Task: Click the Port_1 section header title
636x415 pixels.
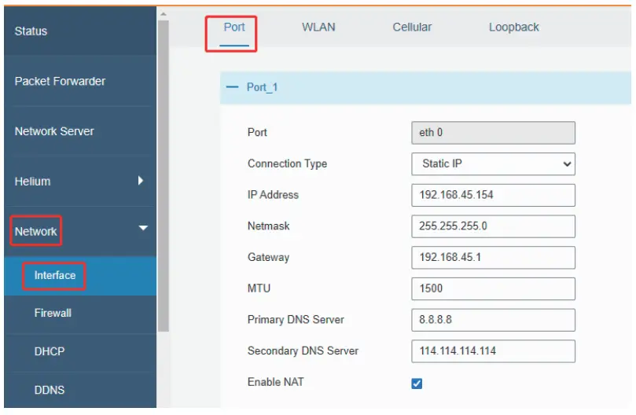Action: 262,87
